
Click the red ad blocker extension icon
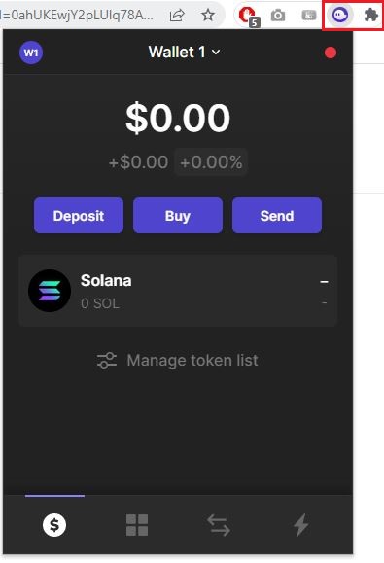[248, 17]
